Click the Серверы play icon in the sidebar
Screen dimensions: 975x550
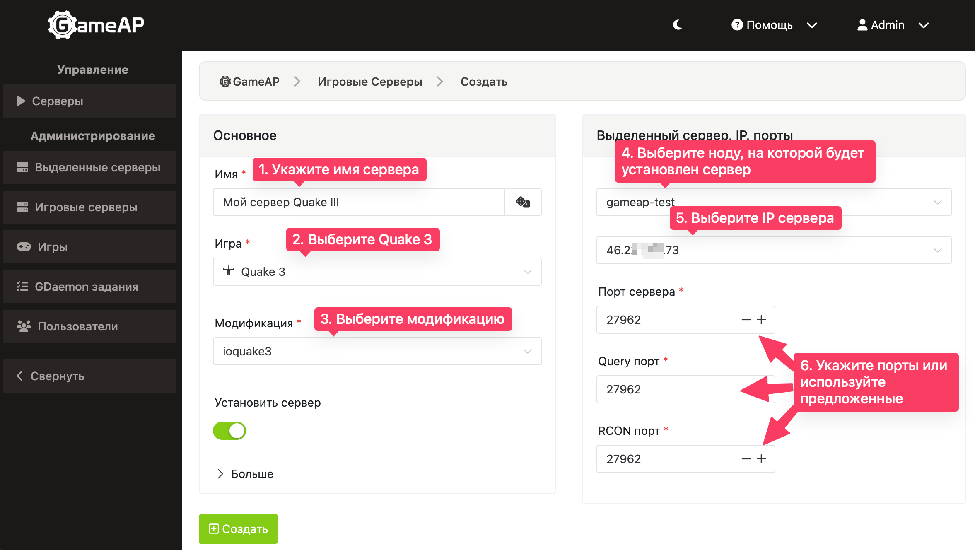(x=21, y=101)
